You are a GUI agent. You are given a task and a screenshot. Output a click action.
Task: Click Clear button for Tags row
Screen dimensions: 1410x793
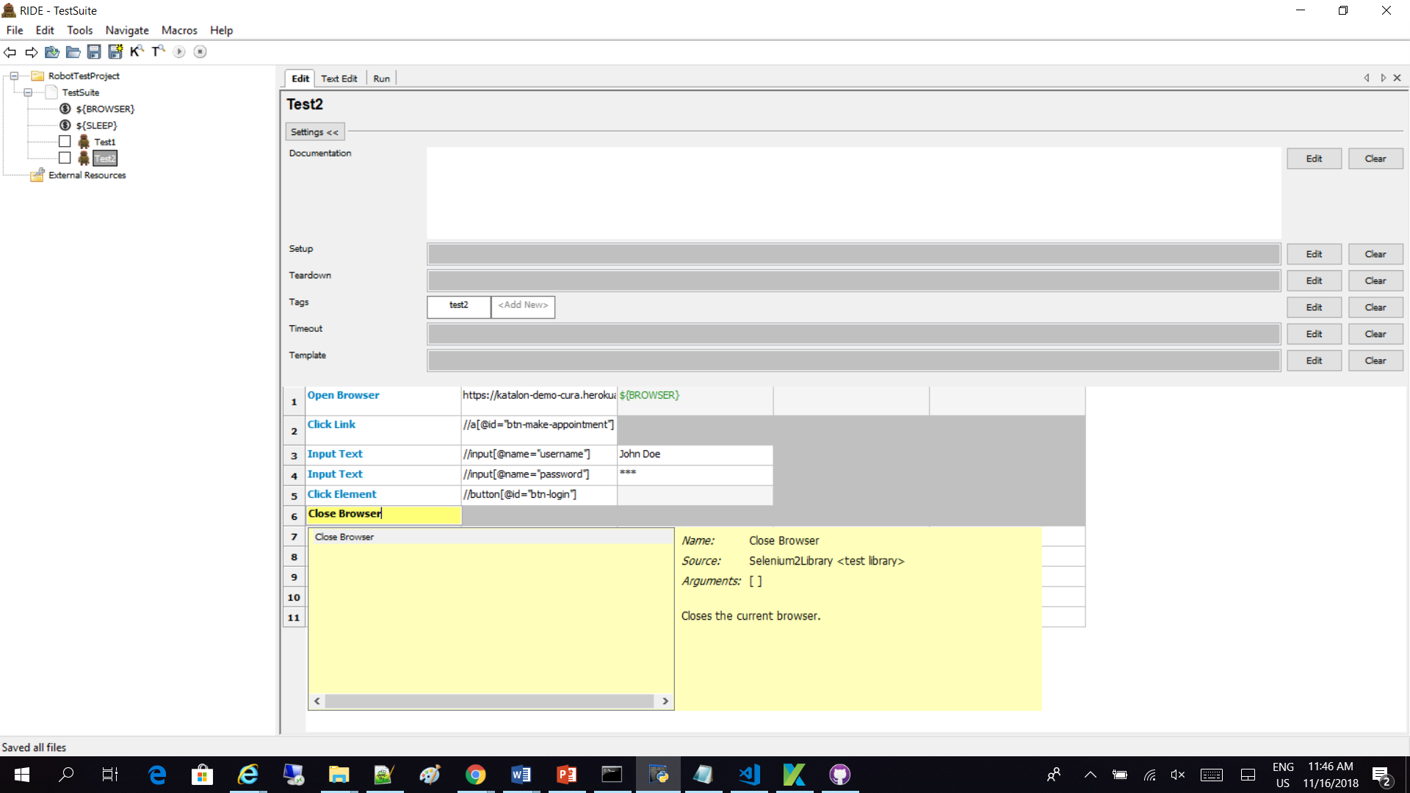coord(1375,308)
